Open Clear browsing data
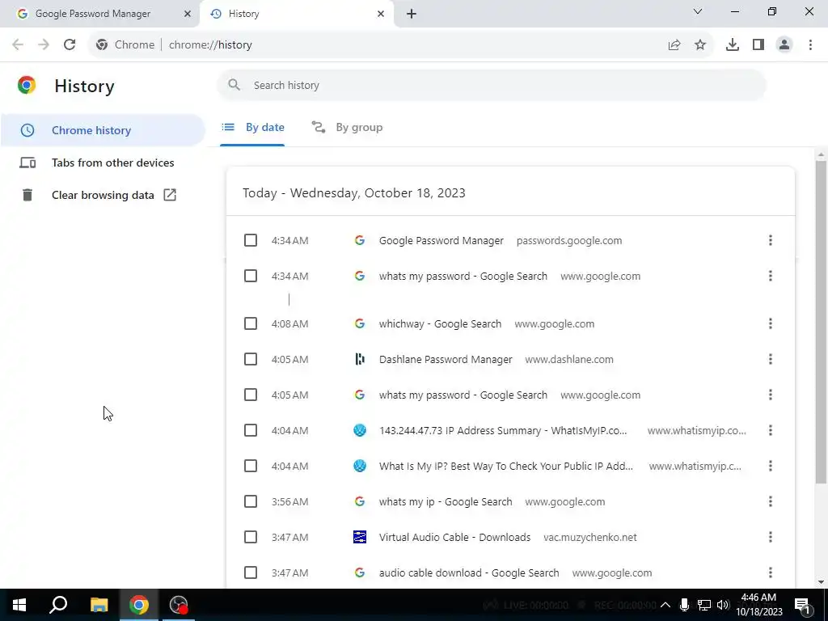828x621 pixels. click(103, 195)
